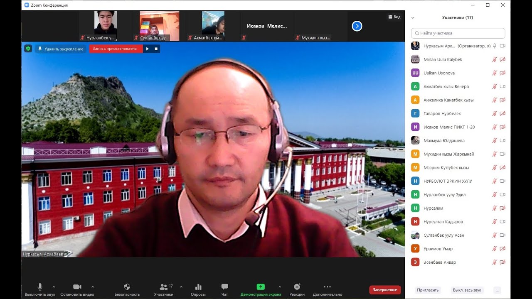This screenshot has height=299, width=532.
Task: Click muted mic icon for Махмуда Юлдашева
Action: pyautogui.click(x=495, y=140)
